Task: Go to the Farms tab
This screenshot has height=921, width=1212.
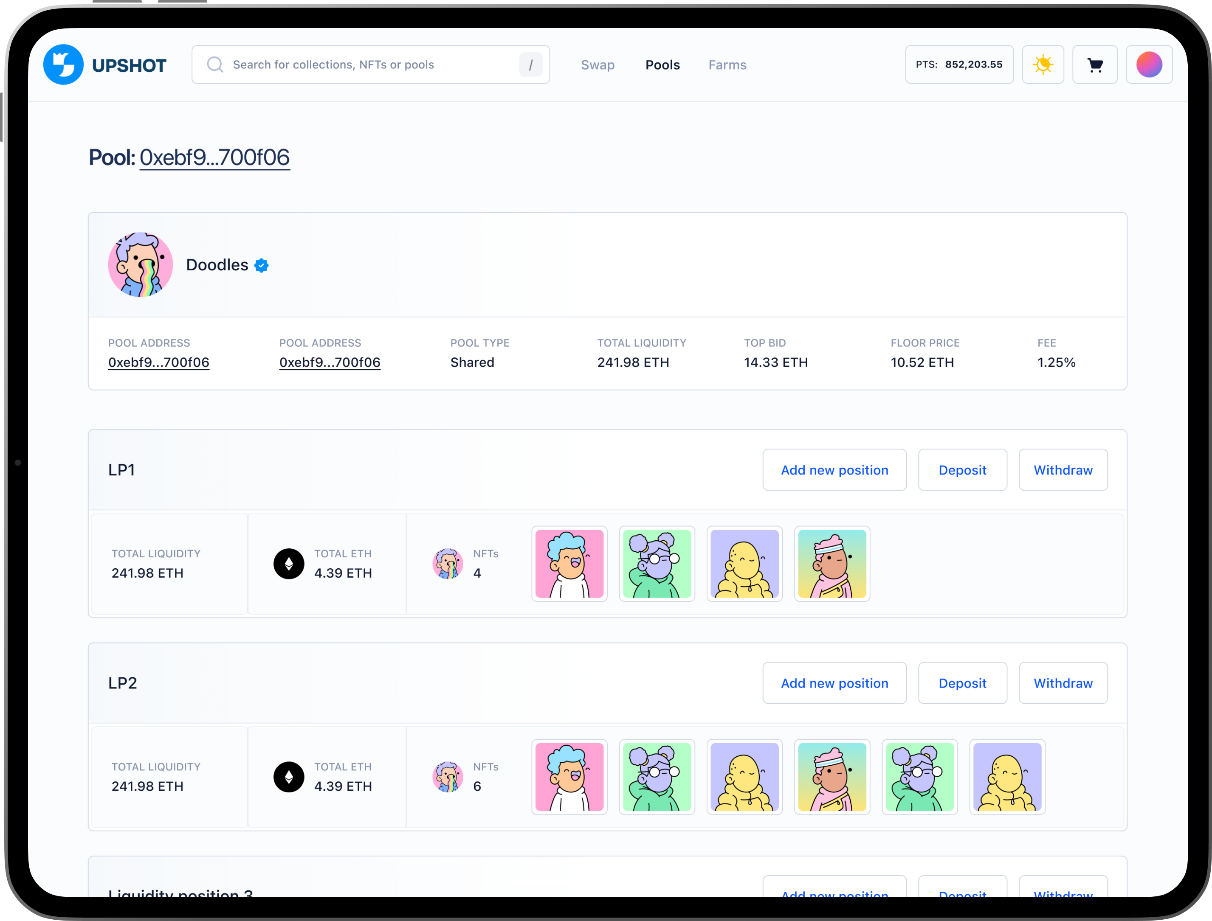Action: click(727, 65)
